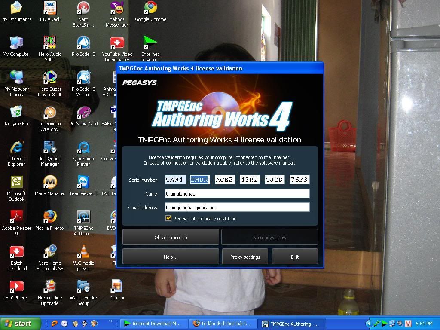Click serial number field 76F3
The height and width of the screenshot is (330, 440).
[x=299, y=180]
